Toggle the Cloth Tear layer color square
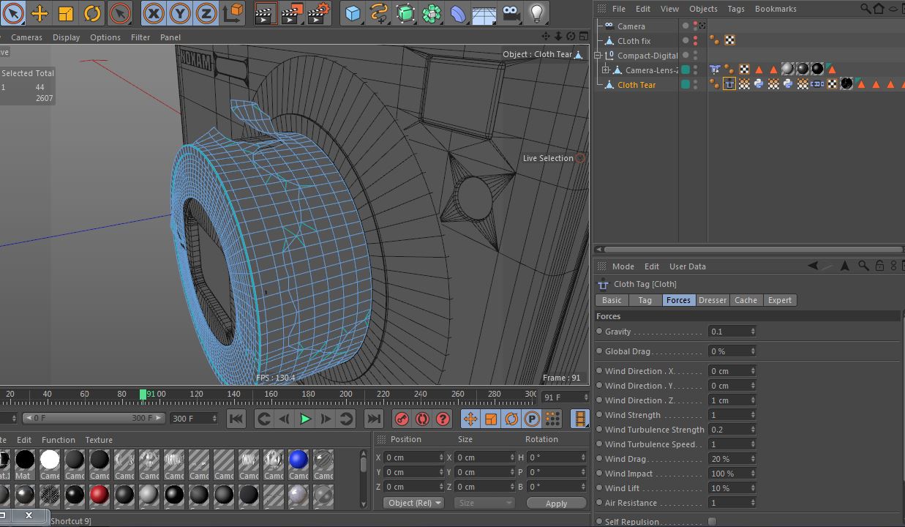This screenshot has width=905, height=527. [686, 85]
